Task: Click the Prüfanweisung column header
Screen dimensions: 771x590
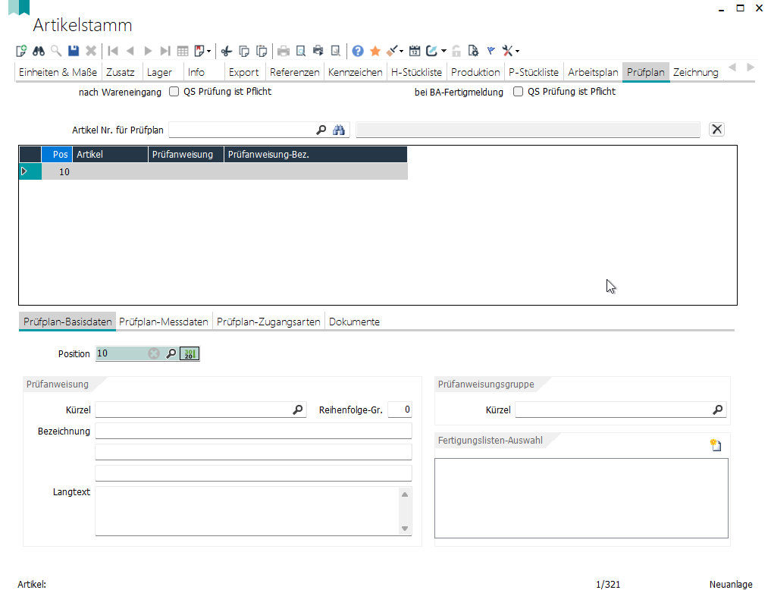Action: [186, 155]
